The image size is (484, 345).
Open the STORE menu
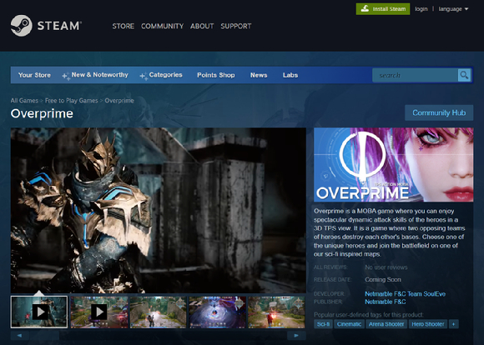coord(124,26)
